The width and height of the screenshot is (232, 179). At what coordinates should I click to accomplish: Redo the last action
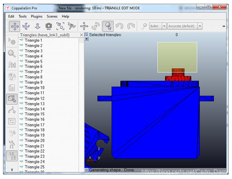click(131, 26)
